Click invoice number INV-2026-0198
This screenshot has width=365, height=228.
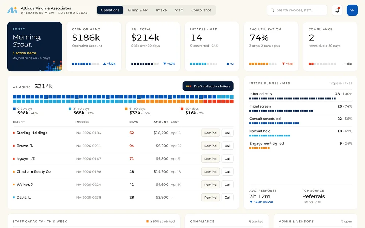[88, 172]
